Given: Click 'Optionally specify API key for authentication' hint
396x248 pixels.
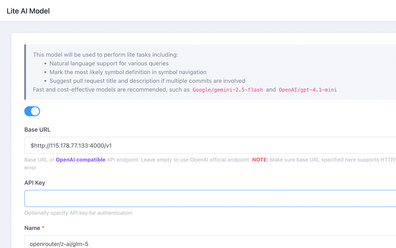Looking at the screenshot, I should point(78,213).
